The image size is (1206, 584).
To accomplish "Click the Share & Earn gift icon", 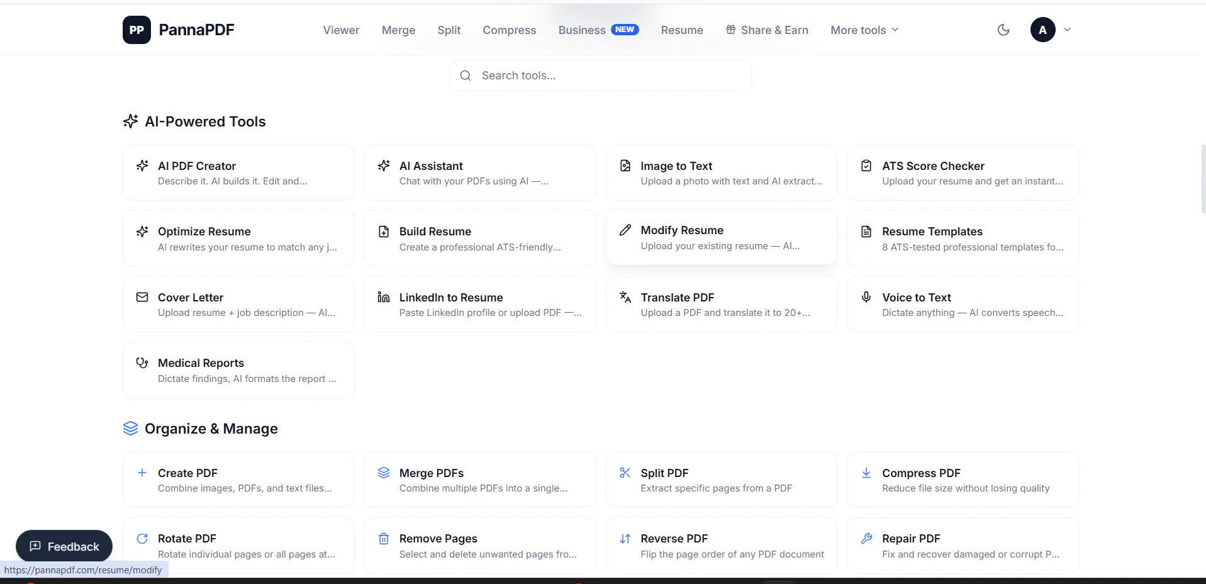I will [x=730, y=30].
